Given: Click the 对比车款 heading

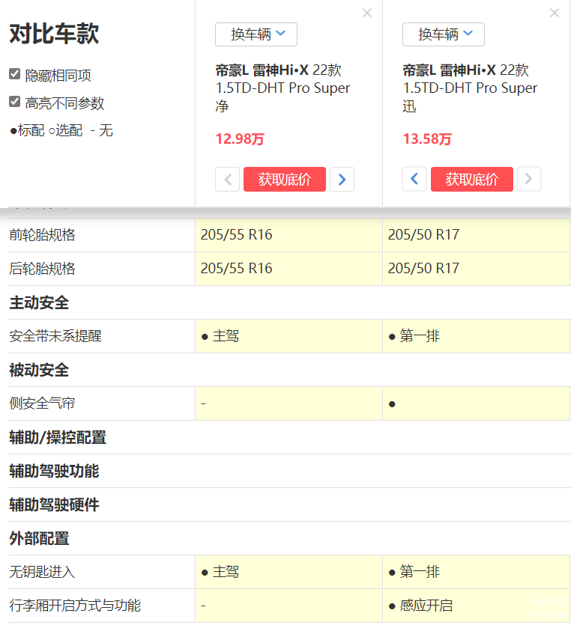Looking at the screenshot, I should point(54,34).
